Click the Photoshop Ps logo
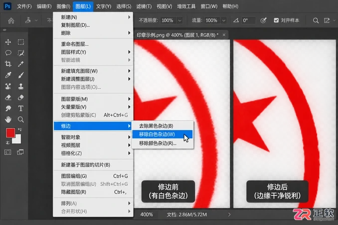 (x=7, y=6)
